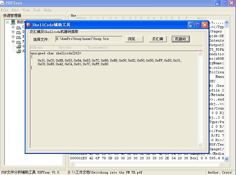Collapse the My Computer tree root

point(8,22)
